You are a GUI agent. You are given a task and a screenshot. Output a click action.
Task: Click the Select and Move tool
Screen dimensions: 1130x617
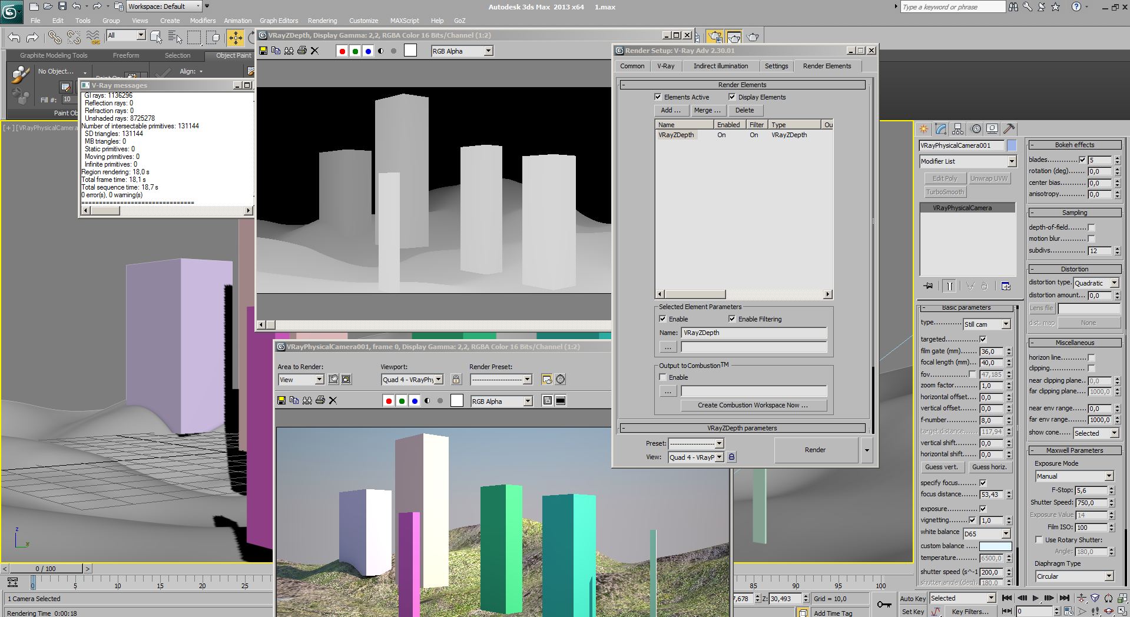235,38
